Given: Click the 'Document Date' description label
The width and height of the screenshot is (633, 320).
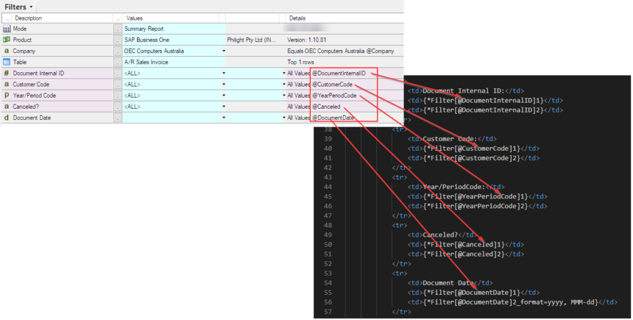Looking at the screenshot, I should [32, 118].
